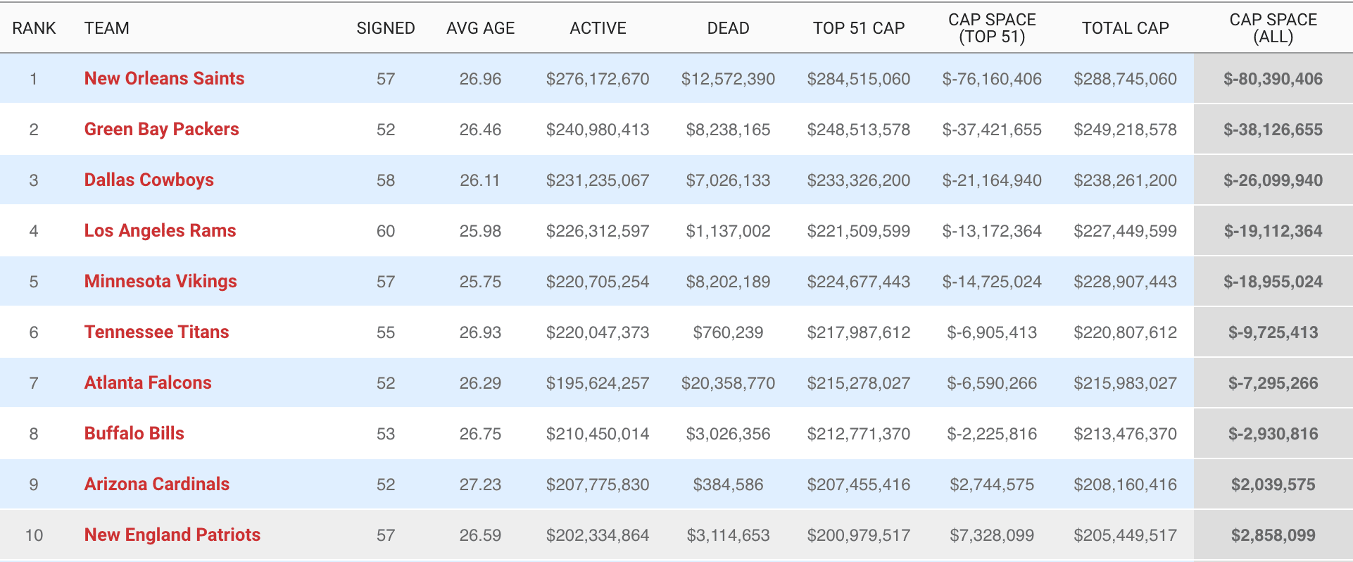This screenshot has height=562, width=1353.
Task: Select Falcons cap space value $-7,295,266
Action: click(x=1273, y=383)
